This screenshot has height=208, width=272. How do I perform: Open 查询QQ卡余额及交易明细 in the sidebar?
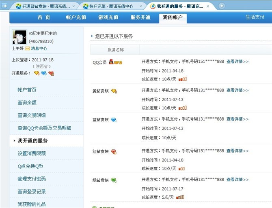[x=44, y=128]
